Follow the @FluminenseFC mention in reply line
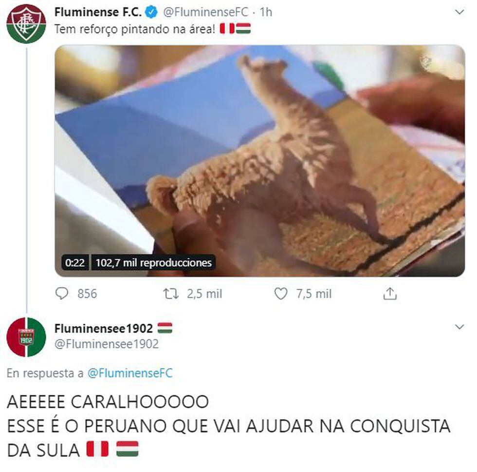The width and height of the screenshot is (477, 472). click(130, 374)
